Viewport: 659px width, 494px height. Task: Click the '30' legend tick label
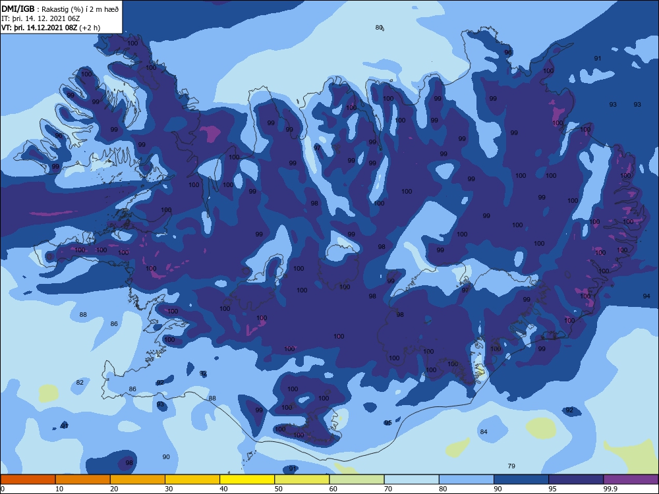(169, 489)
